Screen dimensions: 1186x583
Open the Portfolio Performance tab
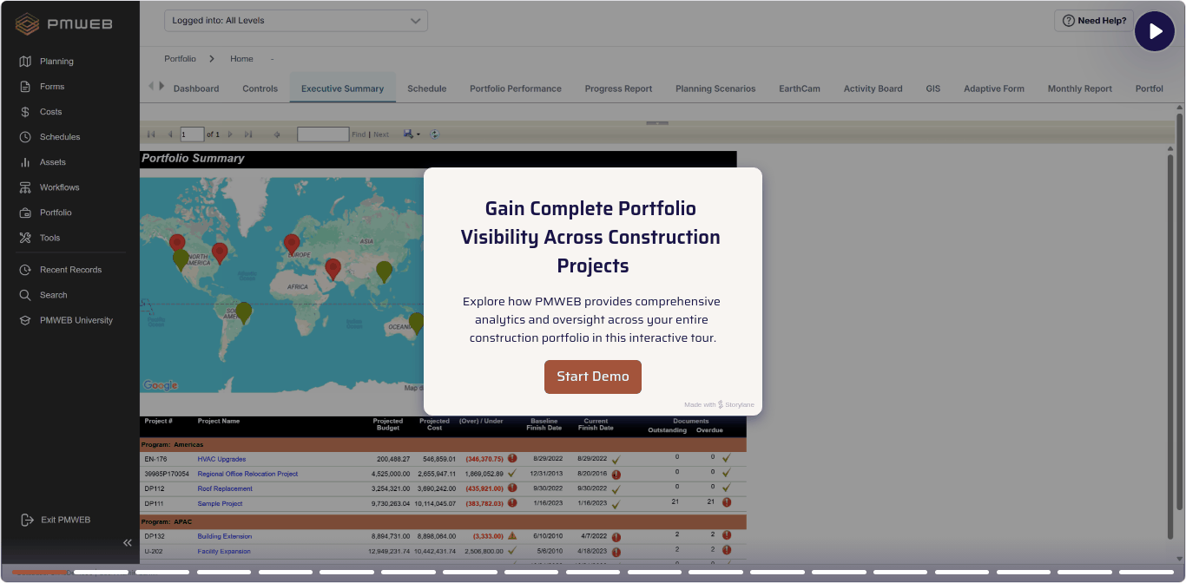516,88
